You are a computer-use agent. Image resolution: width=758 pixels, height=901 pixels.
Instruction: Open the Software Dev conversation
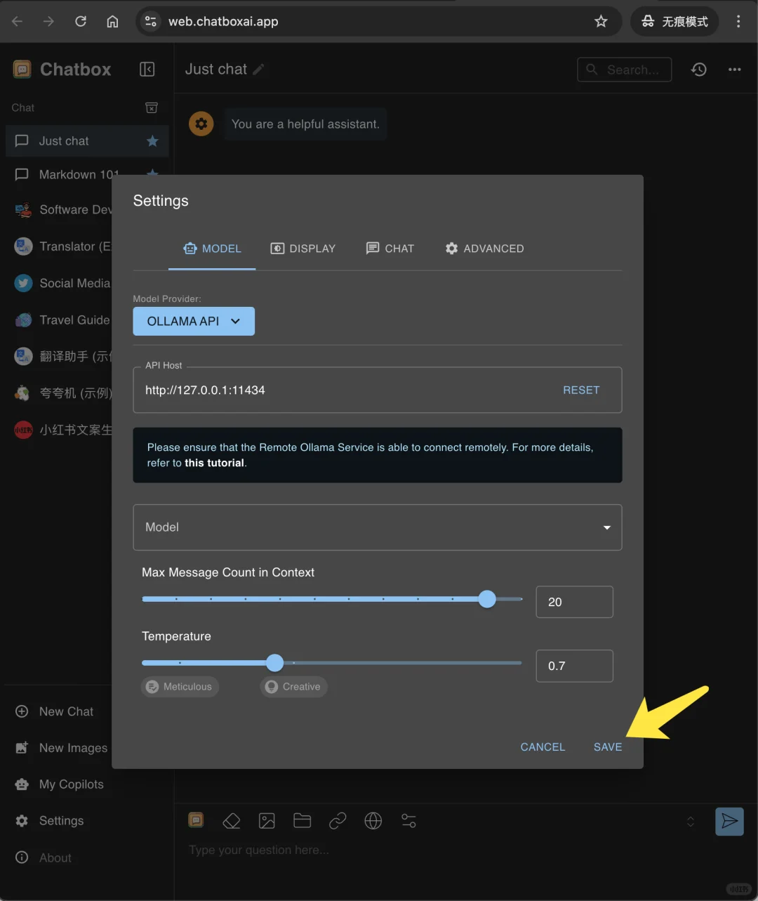(59, 209)
